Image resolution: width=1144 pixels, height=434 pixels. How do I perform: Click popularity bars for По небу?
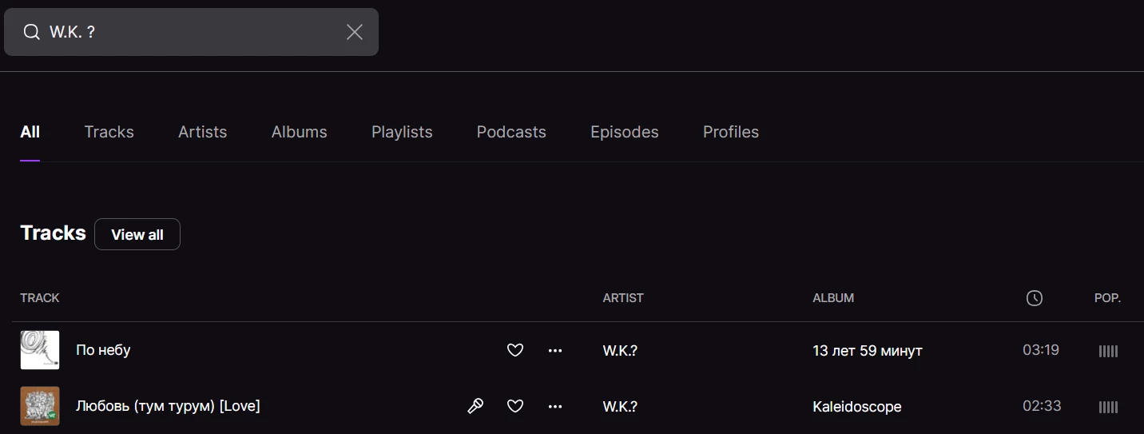point(1108,351)
